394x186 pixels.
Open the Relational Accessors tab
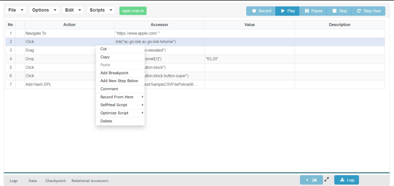pos(90,181)
